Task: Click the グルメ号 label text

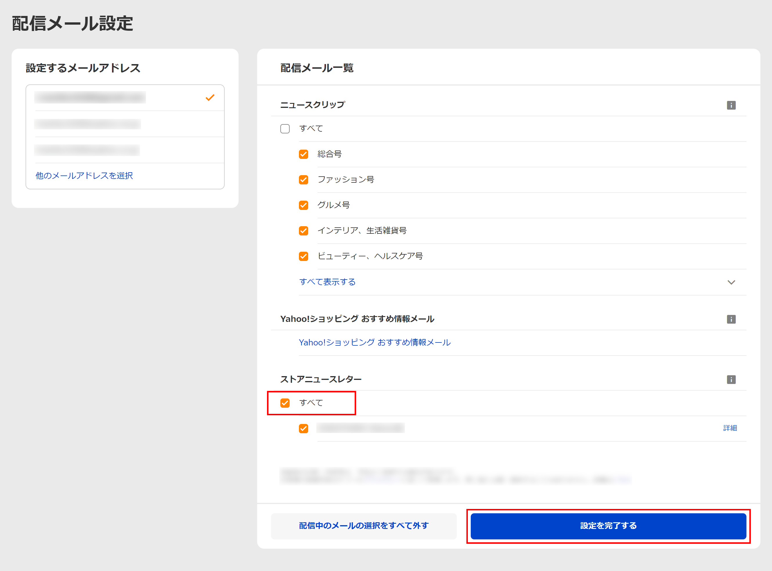Action: [333, 205]
